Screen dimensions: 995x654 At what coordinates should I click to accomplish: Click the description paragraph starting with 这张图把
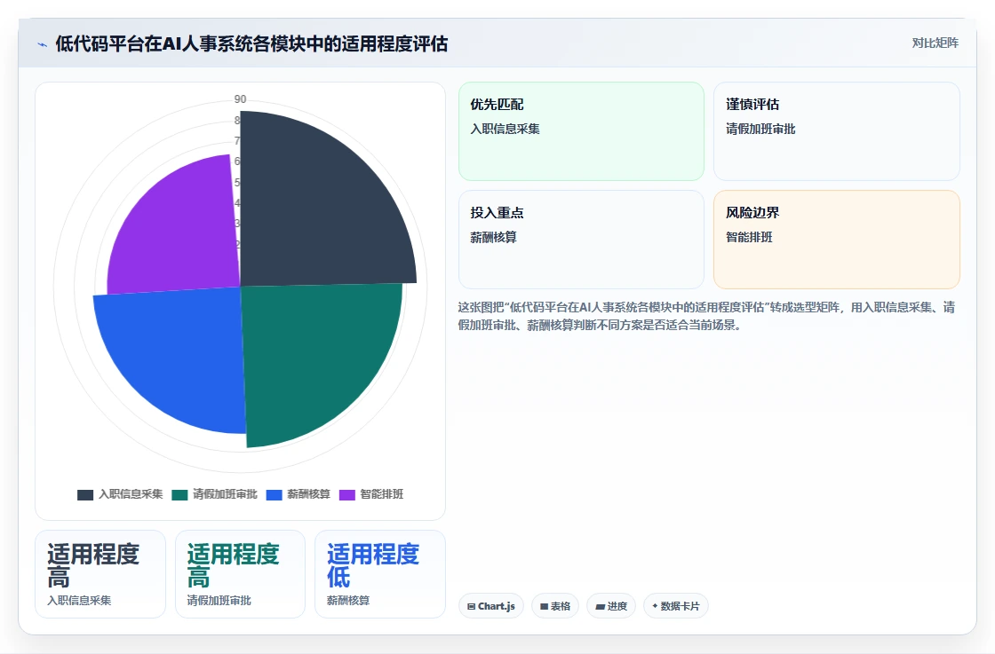[x=706, y=316]
